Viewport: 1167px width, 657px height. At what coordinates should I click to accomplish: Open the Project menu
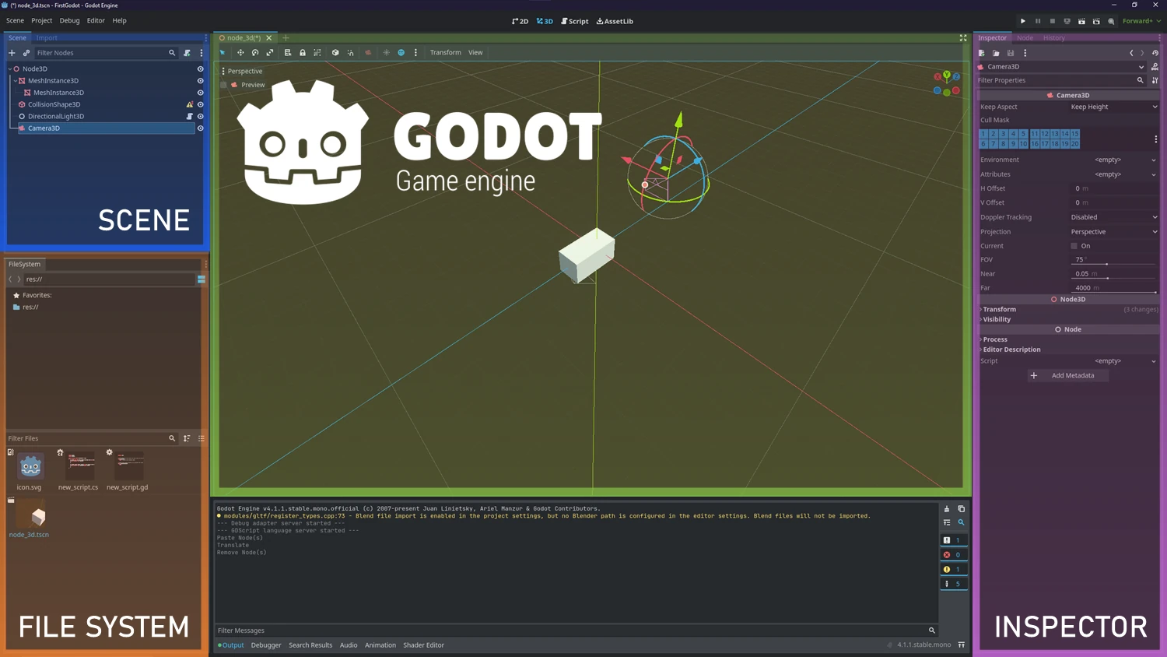click(42, 21)
